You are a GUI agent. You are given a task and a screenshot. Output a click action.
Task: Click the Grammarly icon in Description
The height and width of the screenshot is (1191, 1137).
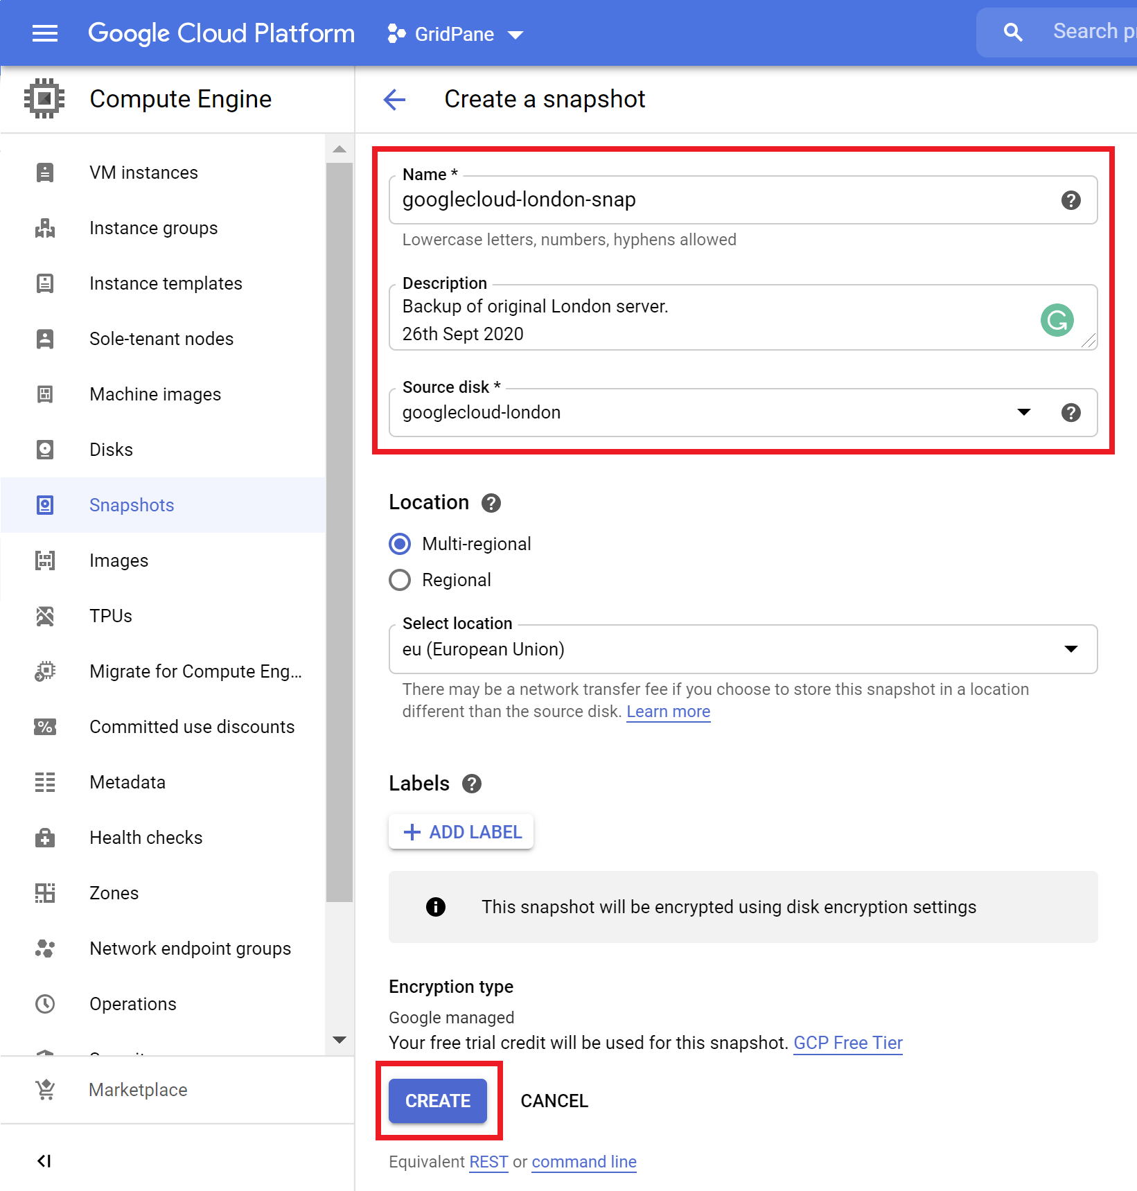1057,320
